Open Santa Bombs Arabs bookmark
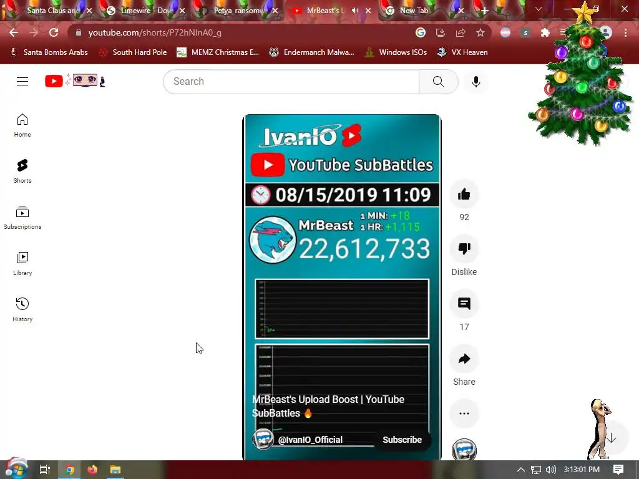The image size is (639, 479). (49, 52)
